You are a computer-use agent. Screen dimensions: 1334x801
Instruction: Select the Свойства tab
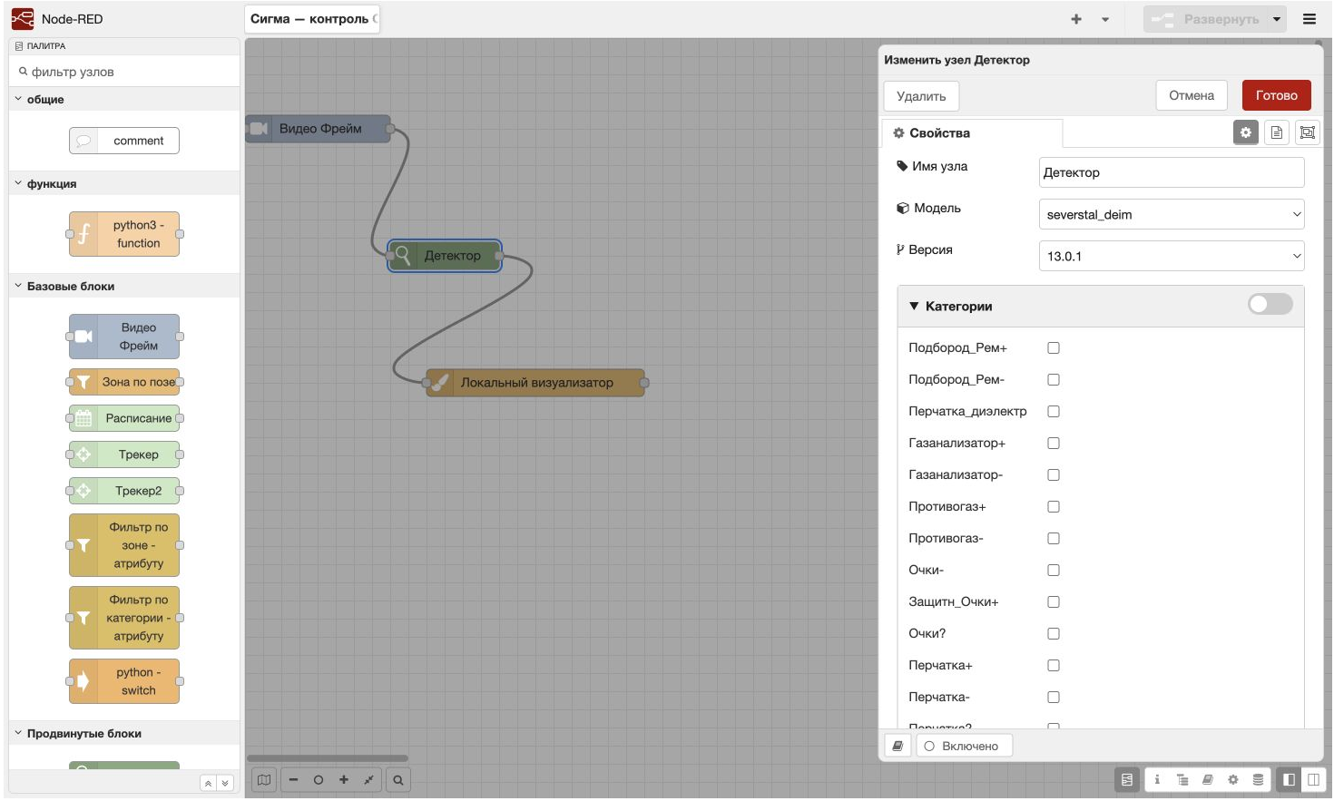click(x=972, y=132)
